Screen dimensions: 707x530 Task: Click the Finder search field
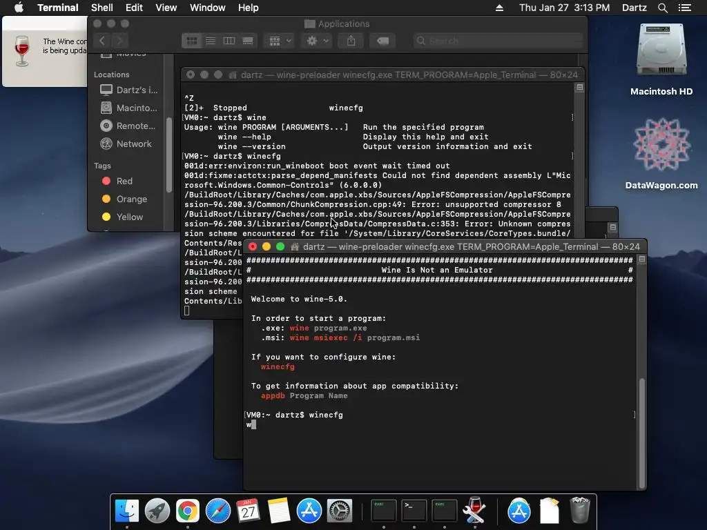coord(498,41)
